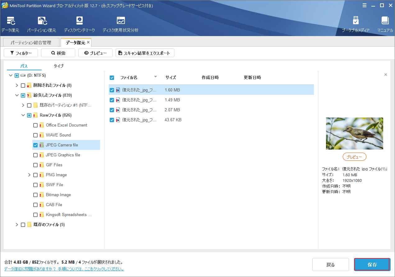This screenshot has height=277, width=395.
Task: Check the Office Excel Document checkbox
Action: click(35, 125)
